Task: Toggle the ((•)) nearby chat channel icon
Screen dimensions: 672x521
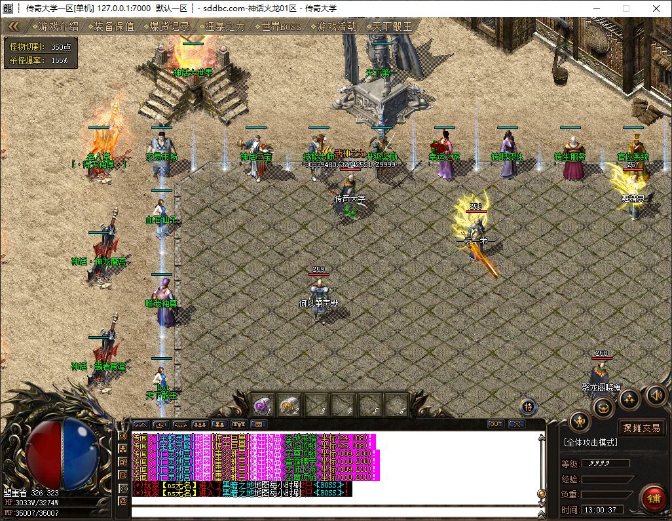Action: click(123, 488)
